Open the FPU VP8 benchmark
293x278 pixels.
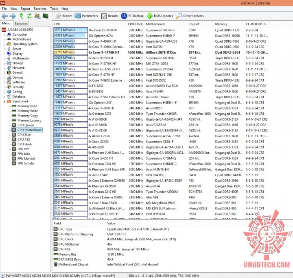tap(21, 149)
